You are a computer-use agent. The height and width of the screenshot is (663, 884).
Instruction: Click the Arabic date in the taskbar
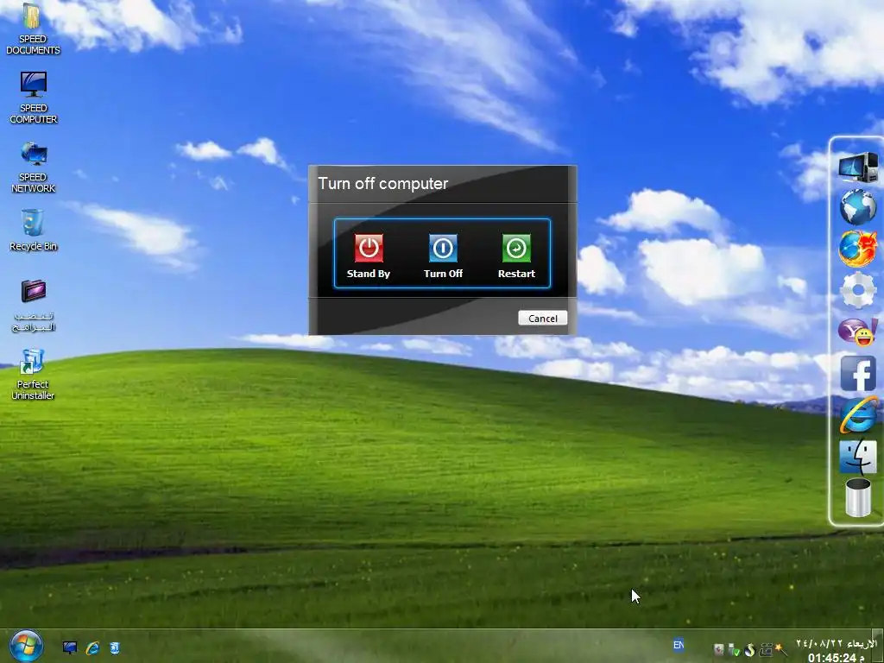click(837, 643)
